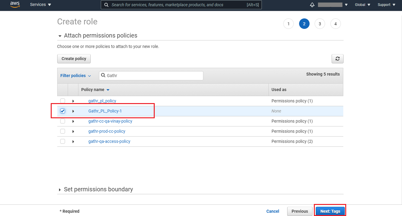402x216 pixels.
Task: Open the Support menu
Action: pyautogui.click(x=386, y=5)
